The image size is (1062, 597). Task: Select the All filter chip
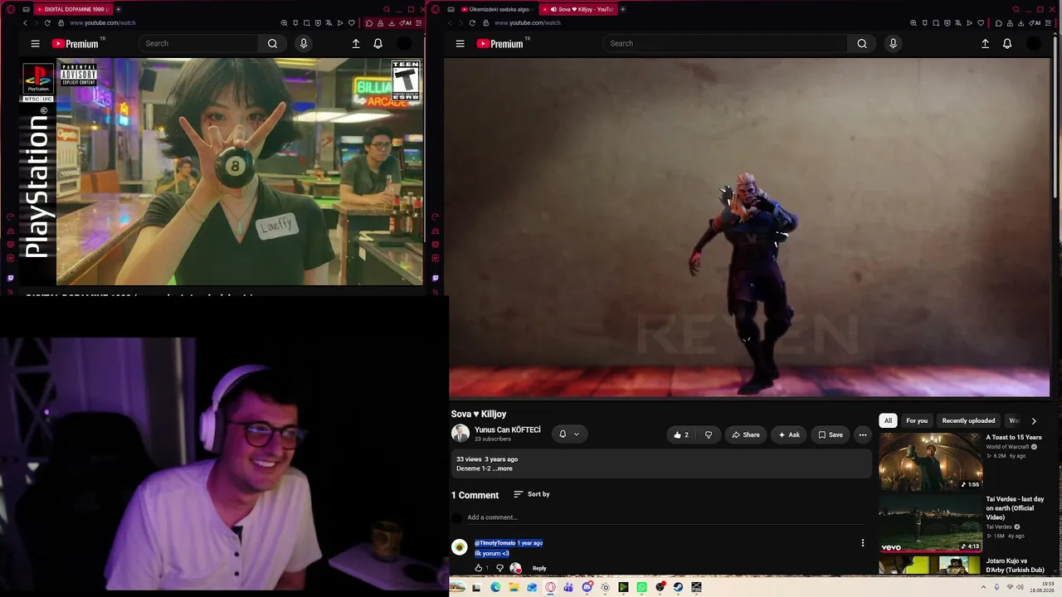pyautogui.click(x=888, y=421)
